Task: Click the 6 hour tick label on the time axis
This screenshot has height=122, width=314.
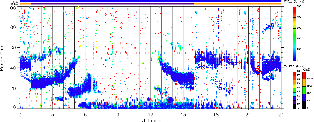Action: click(85, 115)
